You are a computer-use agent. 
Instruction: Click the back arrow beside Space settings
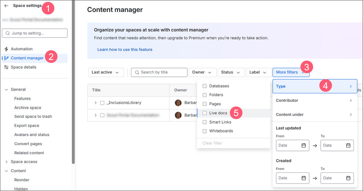(6, 6)
